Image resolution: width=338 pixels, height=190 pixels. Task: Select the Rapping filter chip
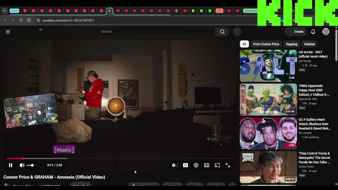[x=292, y=44]
